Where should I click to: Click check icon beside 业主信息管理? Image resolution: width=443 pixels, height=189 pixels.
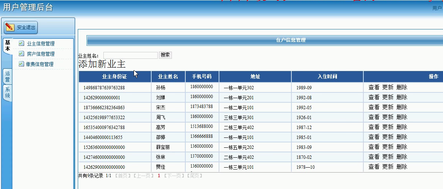point(21,43)
